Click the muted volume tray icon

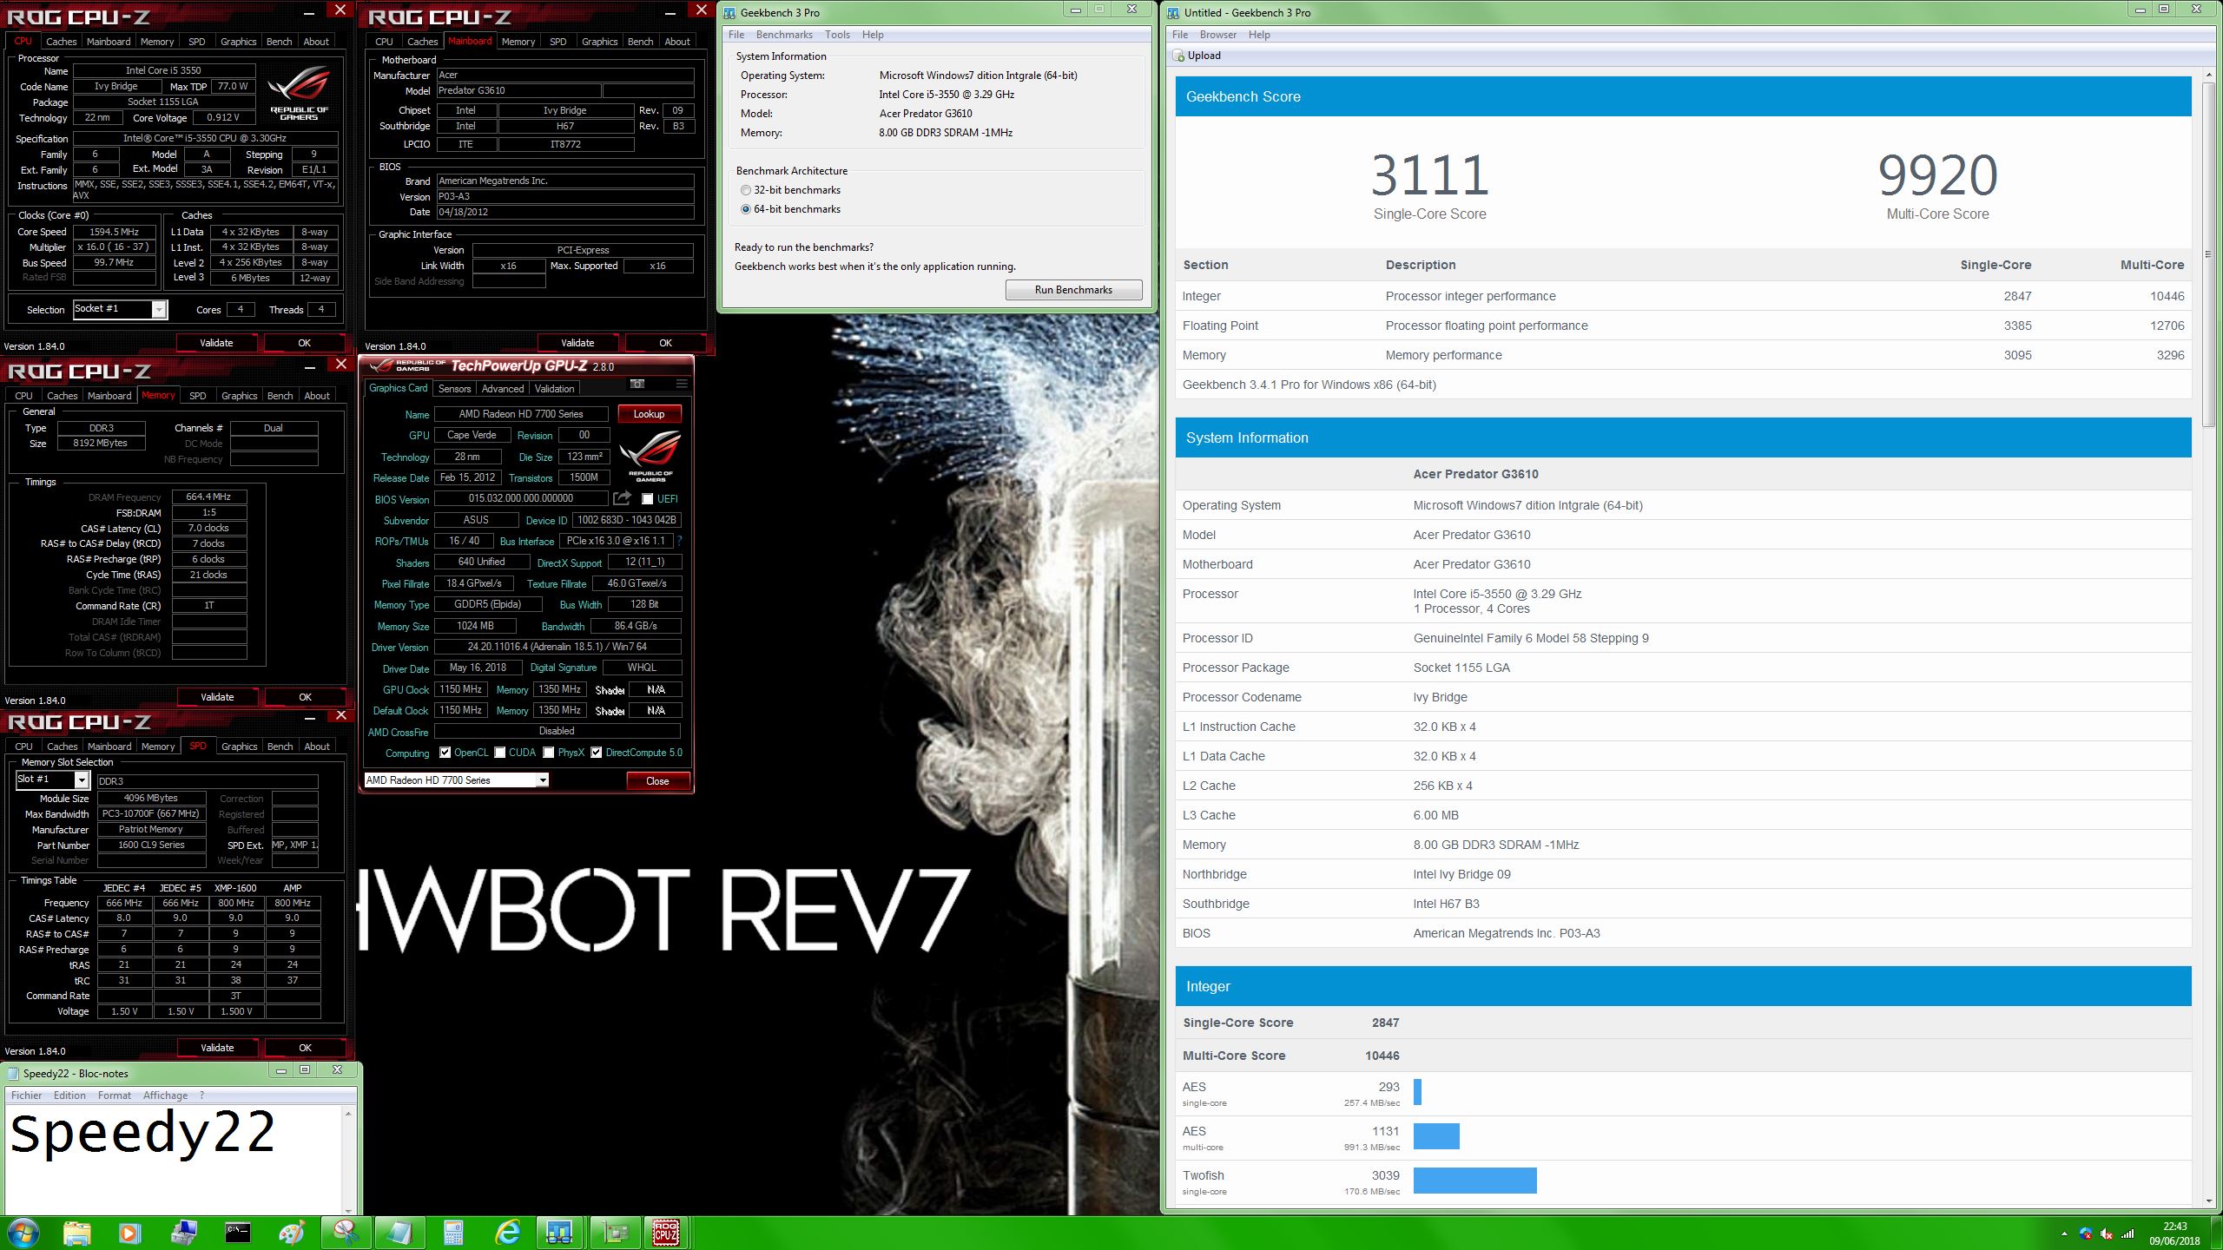(2105, 1234)
